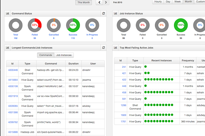Click the Failed 32% donut chart
The height and width of the screenshot is (136, 205).
35,25
